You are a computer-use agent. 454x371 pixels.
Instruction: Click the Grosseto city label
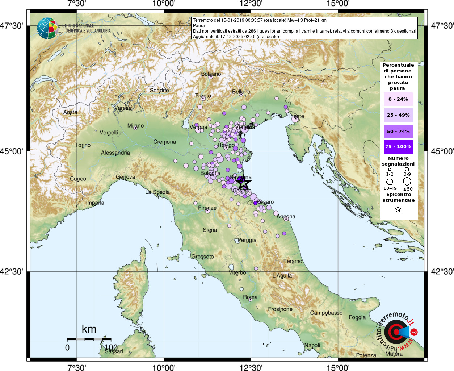click(202, 257)
